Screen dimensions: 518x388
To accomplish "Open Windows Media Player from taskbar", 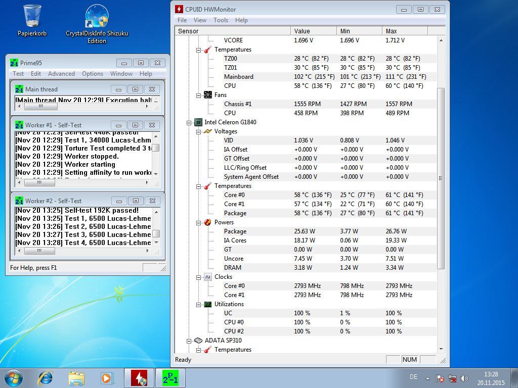I will point(107,378).
